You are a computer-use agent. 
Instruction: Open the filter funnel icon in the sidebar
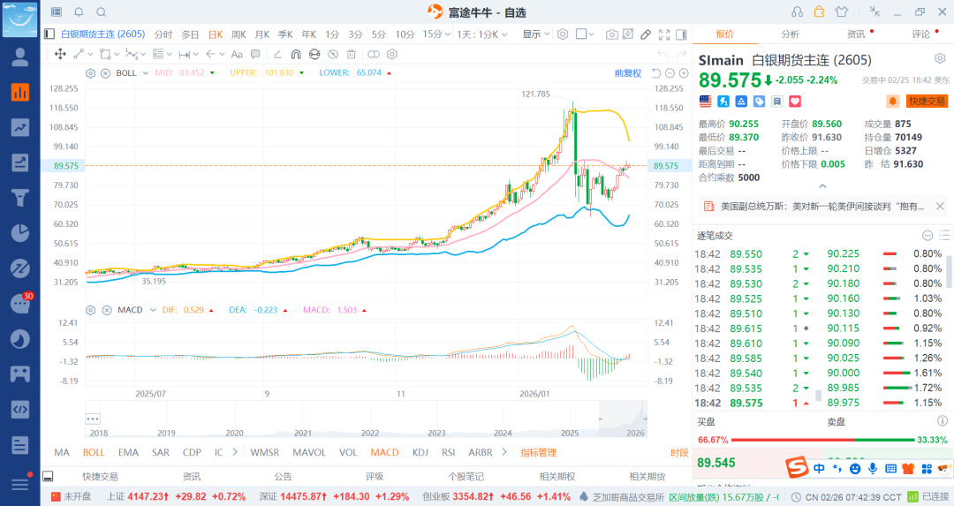pyautogui.click(x=20, y=198)
